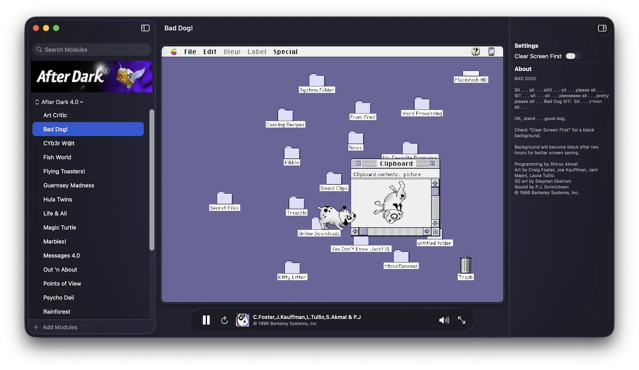Click the Clipboard scroll up arrow
The width and height of the screenshot is (639, 370).
[435, 183]
